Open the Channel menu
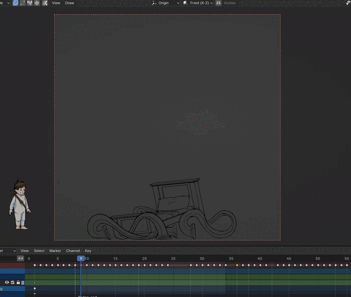Image resolution: width=351 pixels, height=297 pixels. tap(73, 251)
